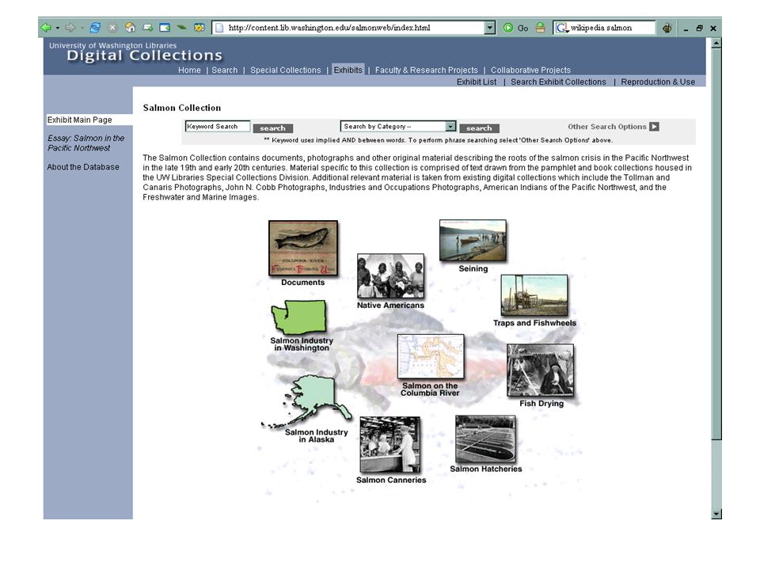Image resolution: width=760 pixels, height=570 pixels.
Task: Click the 'Fish Drying' caption text
Action: (x=541, y=403)
